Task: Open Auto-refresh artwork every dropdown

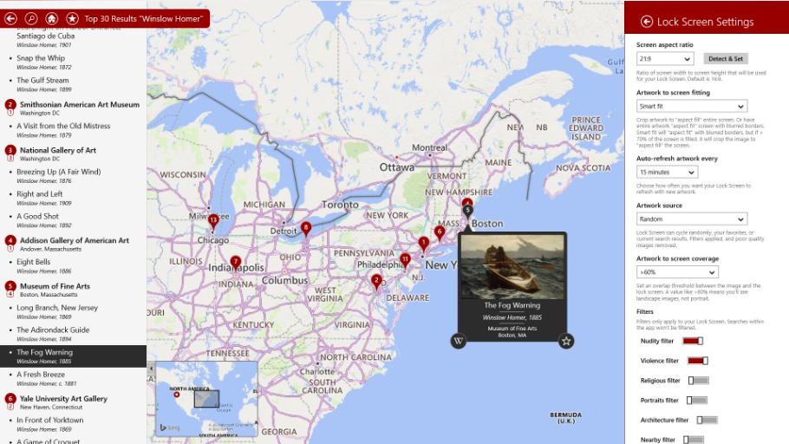Action: point(668,173)
